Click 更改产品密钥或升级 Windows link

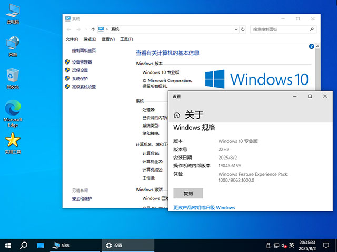click(204, 207)
